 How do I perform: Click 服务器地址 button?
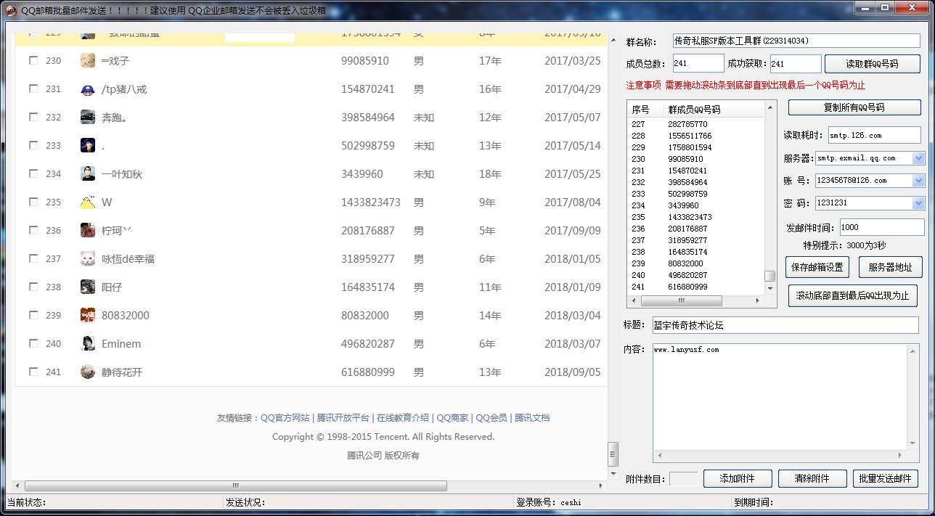[891, 267]
